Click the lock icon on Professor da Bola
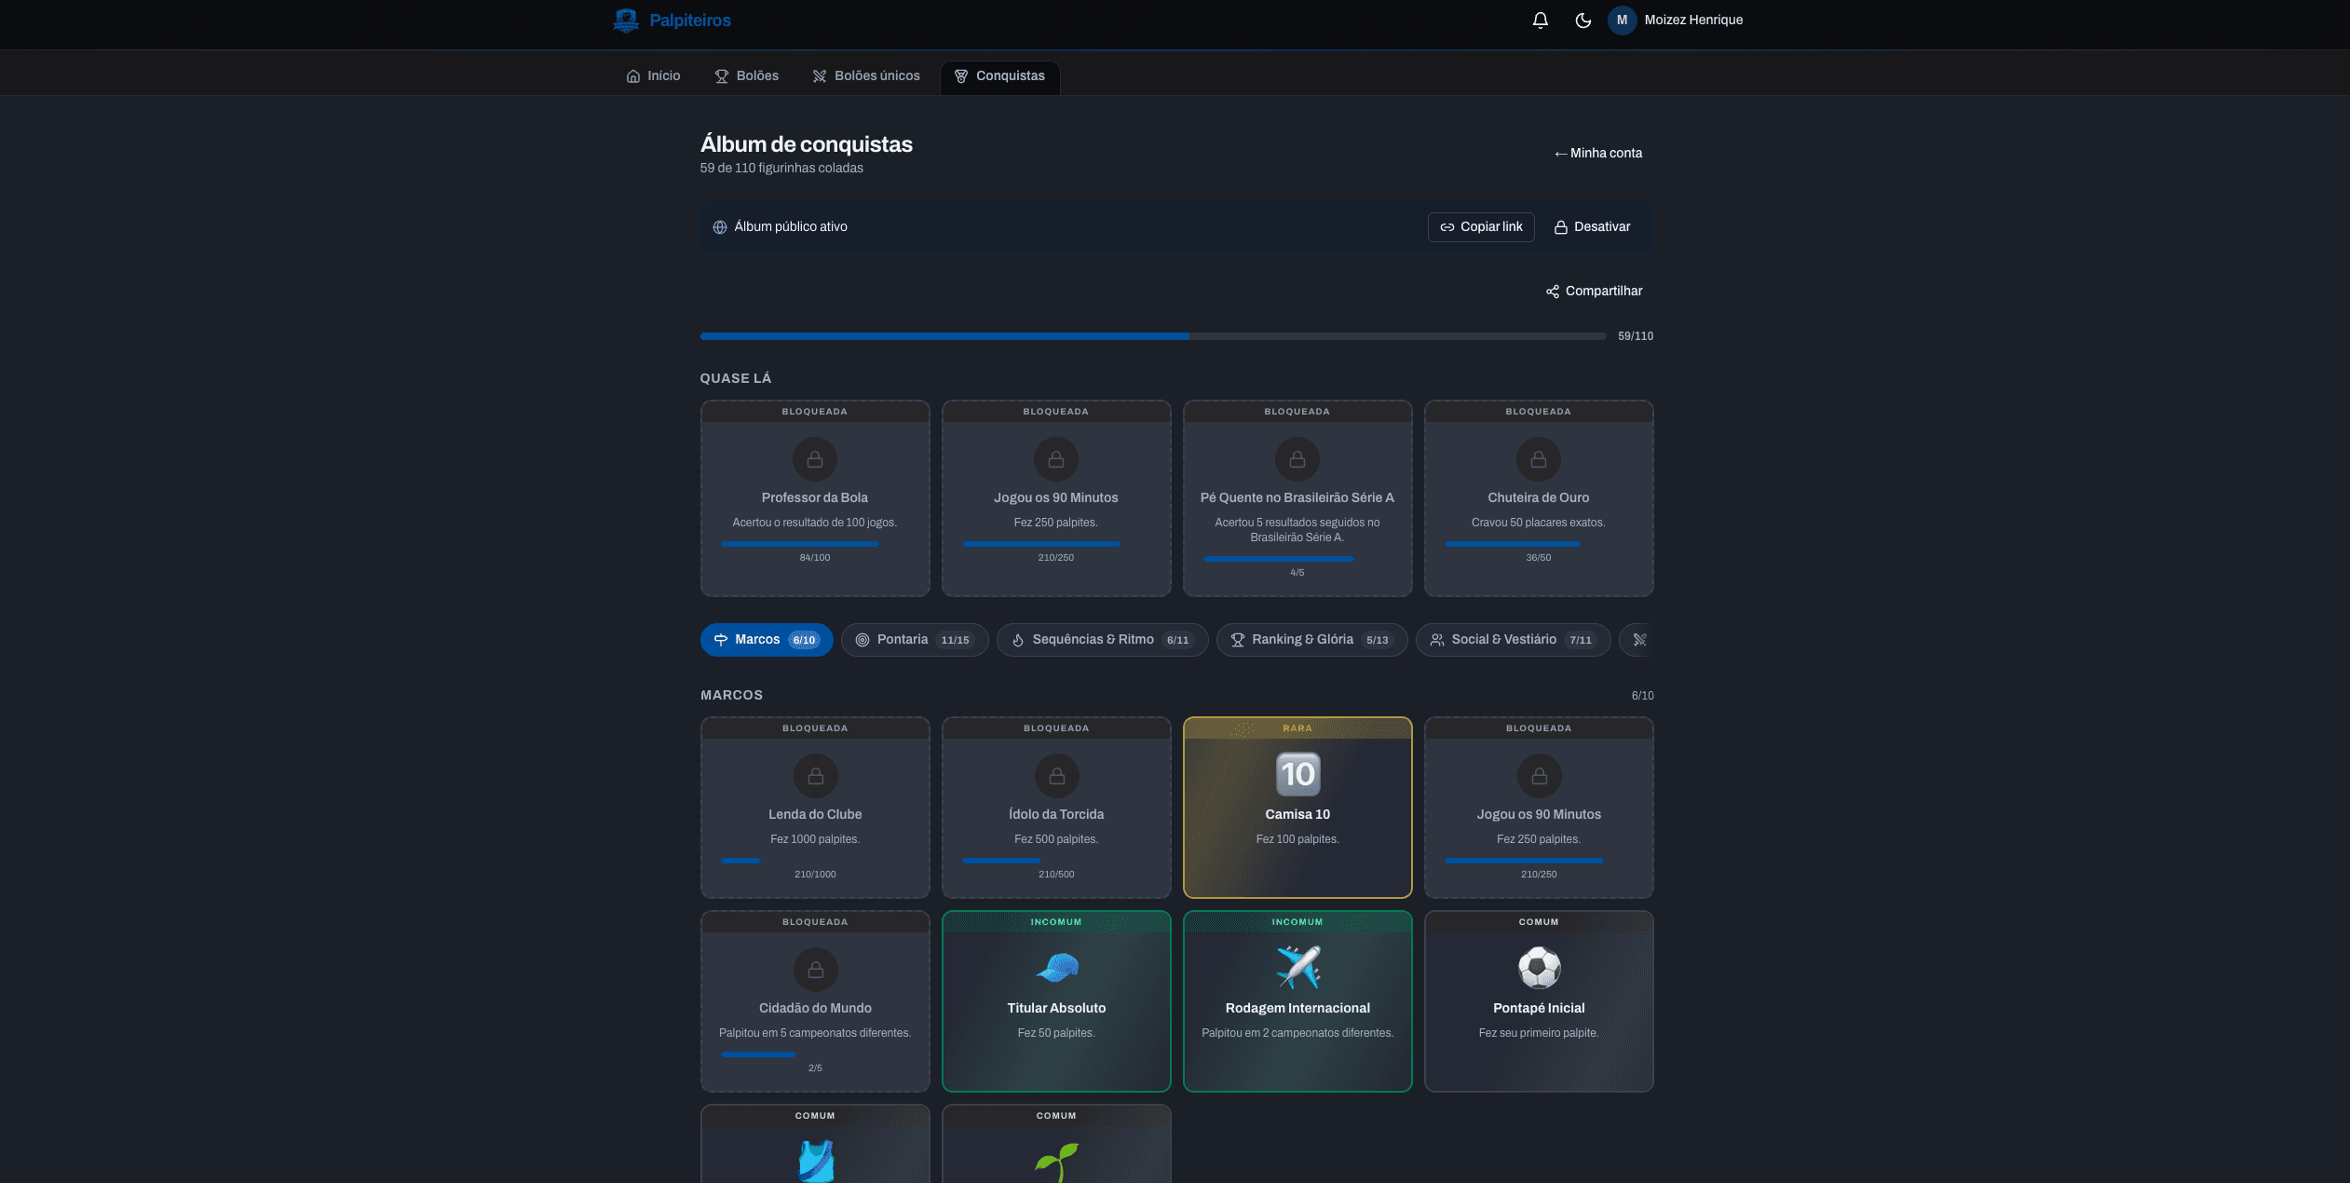This screenshot has height=1183, width=2350. point(815,459)
